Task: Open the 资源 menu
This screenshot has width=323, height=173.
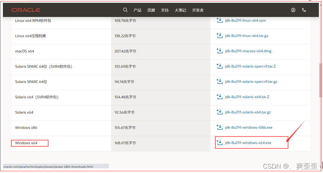Action: pyautogui.click(x=151, y=10)
